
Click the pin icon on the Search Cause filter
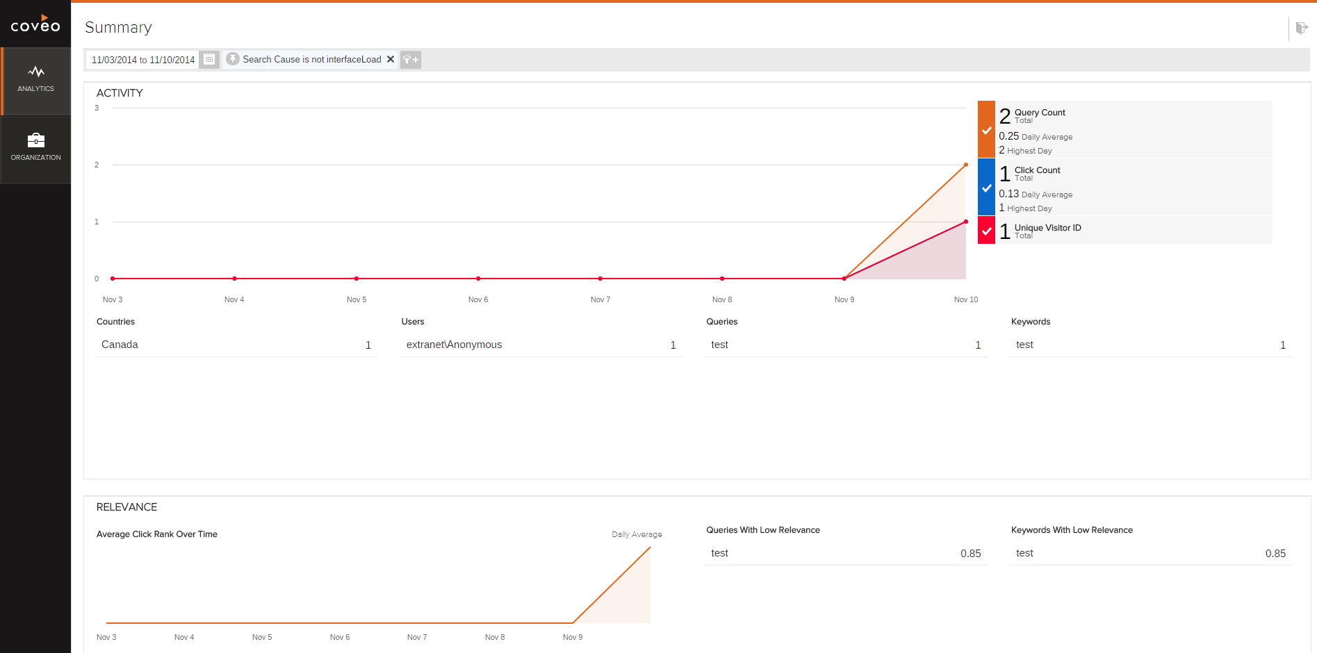pyautogui.click(x=232, y=59)
